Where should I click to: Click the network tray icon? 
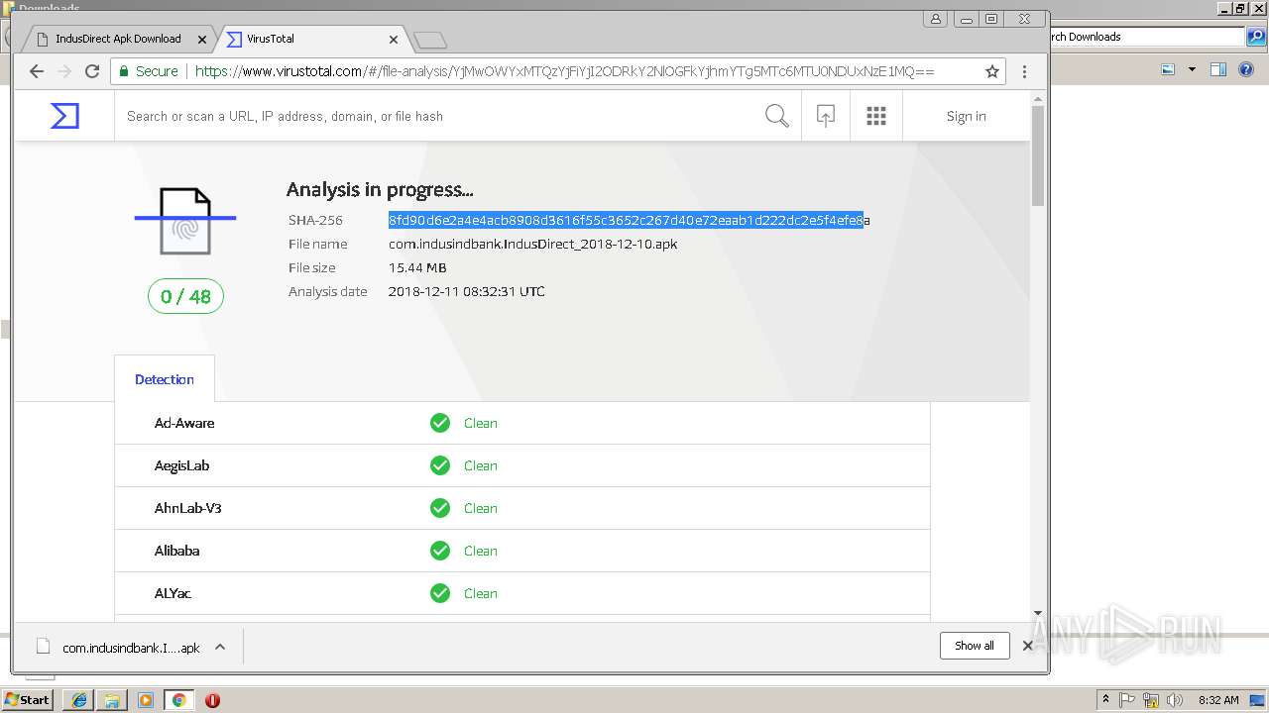1150,700
